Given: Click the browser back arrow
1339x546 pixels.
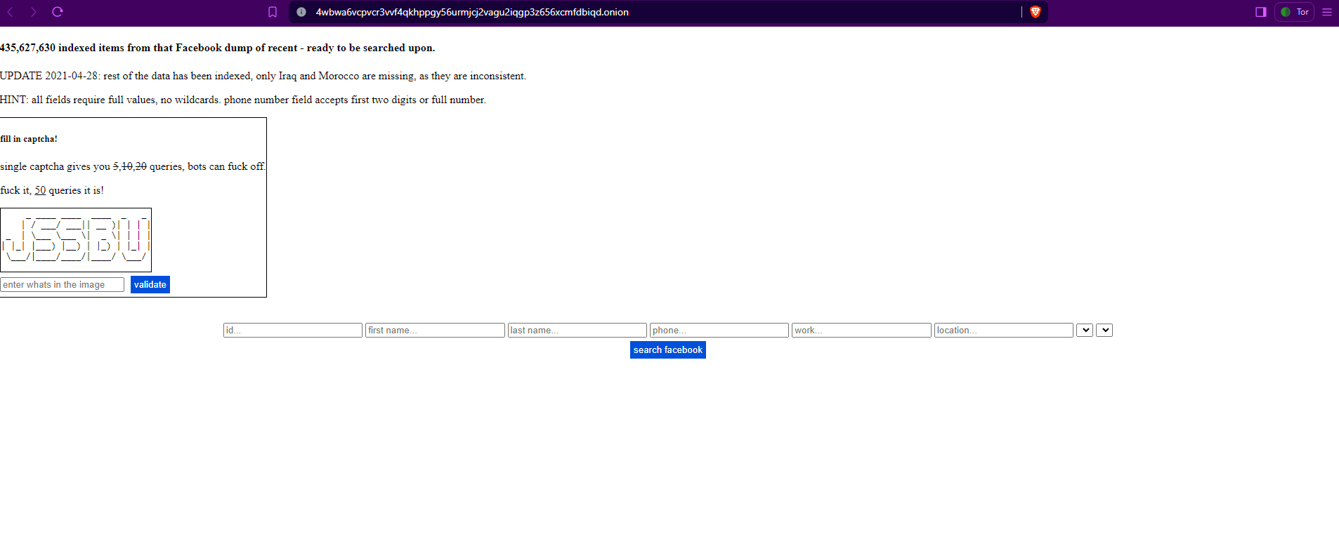Looking at the screenshot, I should (11, 12).
